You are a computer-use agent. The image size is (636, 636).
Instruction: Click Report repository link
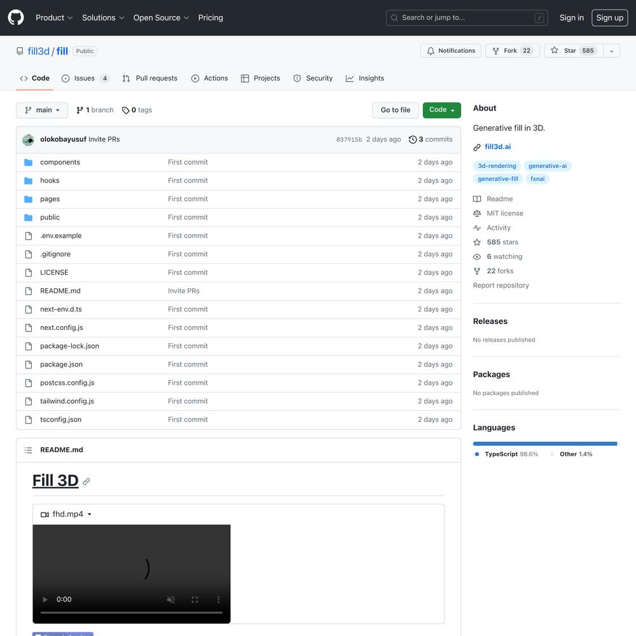tap(501, 286)
